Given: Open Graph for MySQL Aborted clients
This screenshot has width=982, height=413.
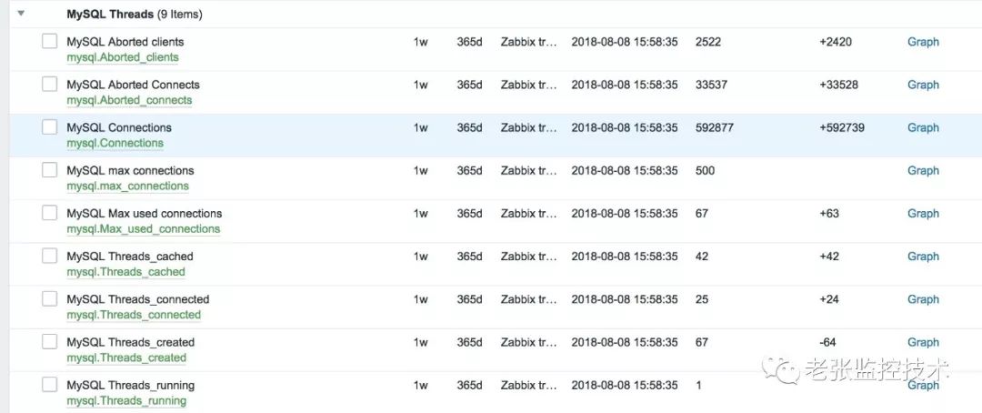Looking at the screenshot, I should pos(923,42).
